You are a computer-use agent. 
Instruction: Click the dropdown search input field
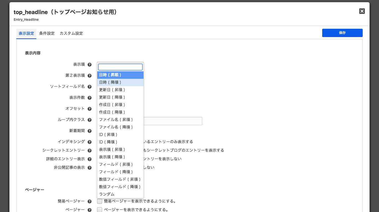click(x=120, y=67)
